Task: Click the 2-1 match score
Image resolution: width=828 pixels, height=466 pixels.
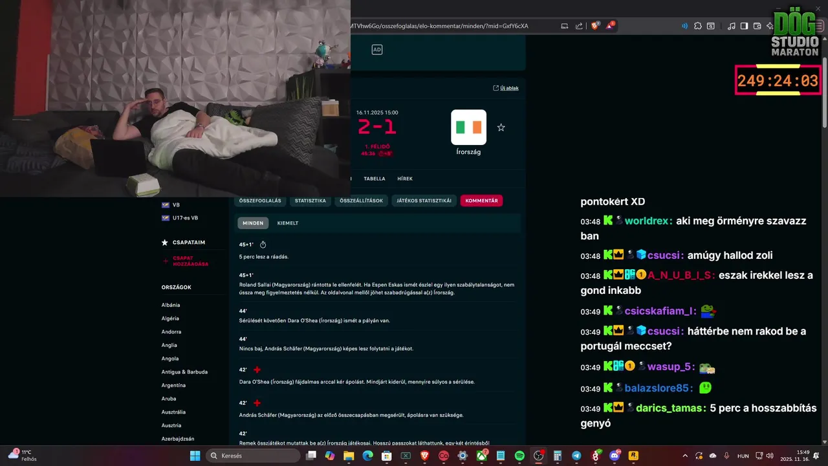Action: point(376,127)
